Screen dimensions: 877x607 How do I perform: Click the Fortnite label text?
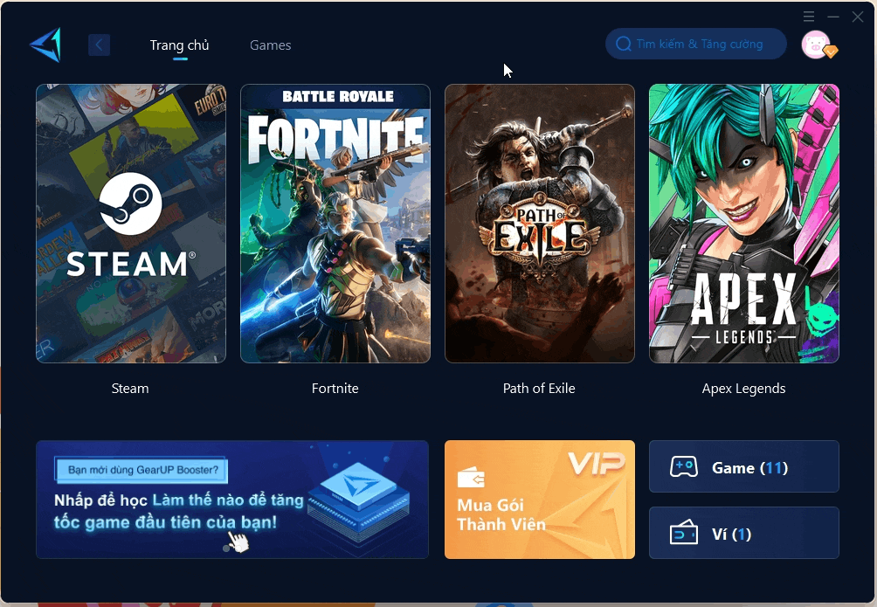pos(335,389)
